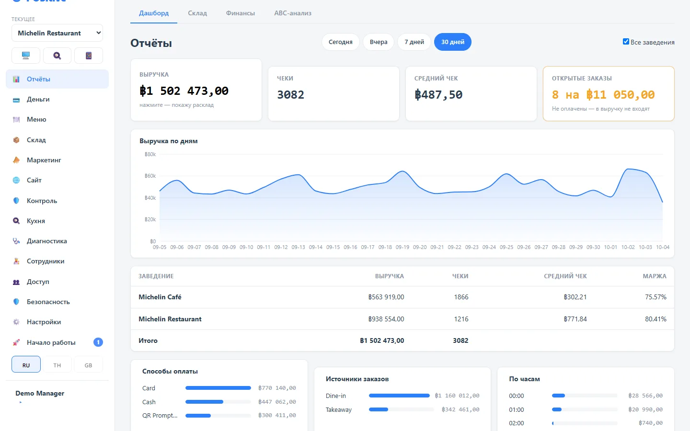The image size is (690, 431).
Task: Open Отчёты via its bar chart icon
Action: 16,79
